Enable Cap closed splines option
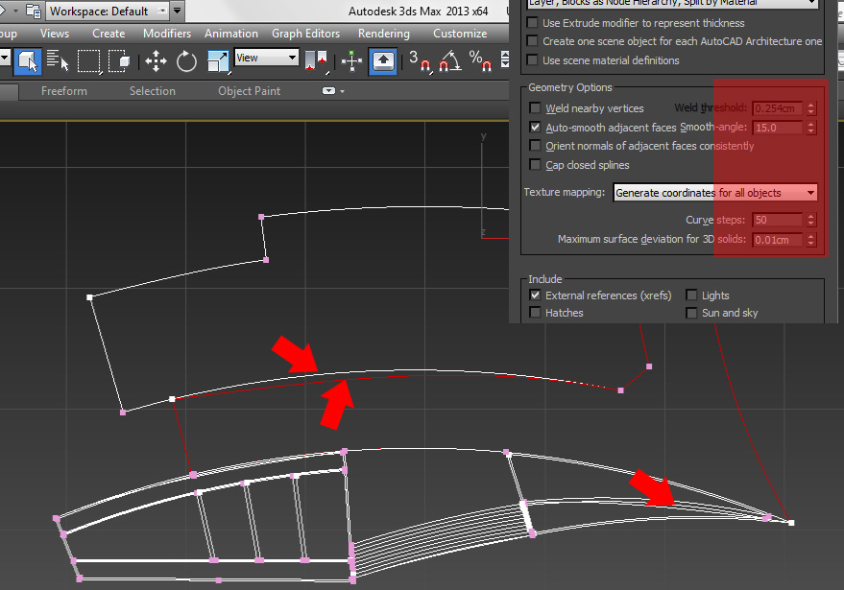 click(536, 165)
